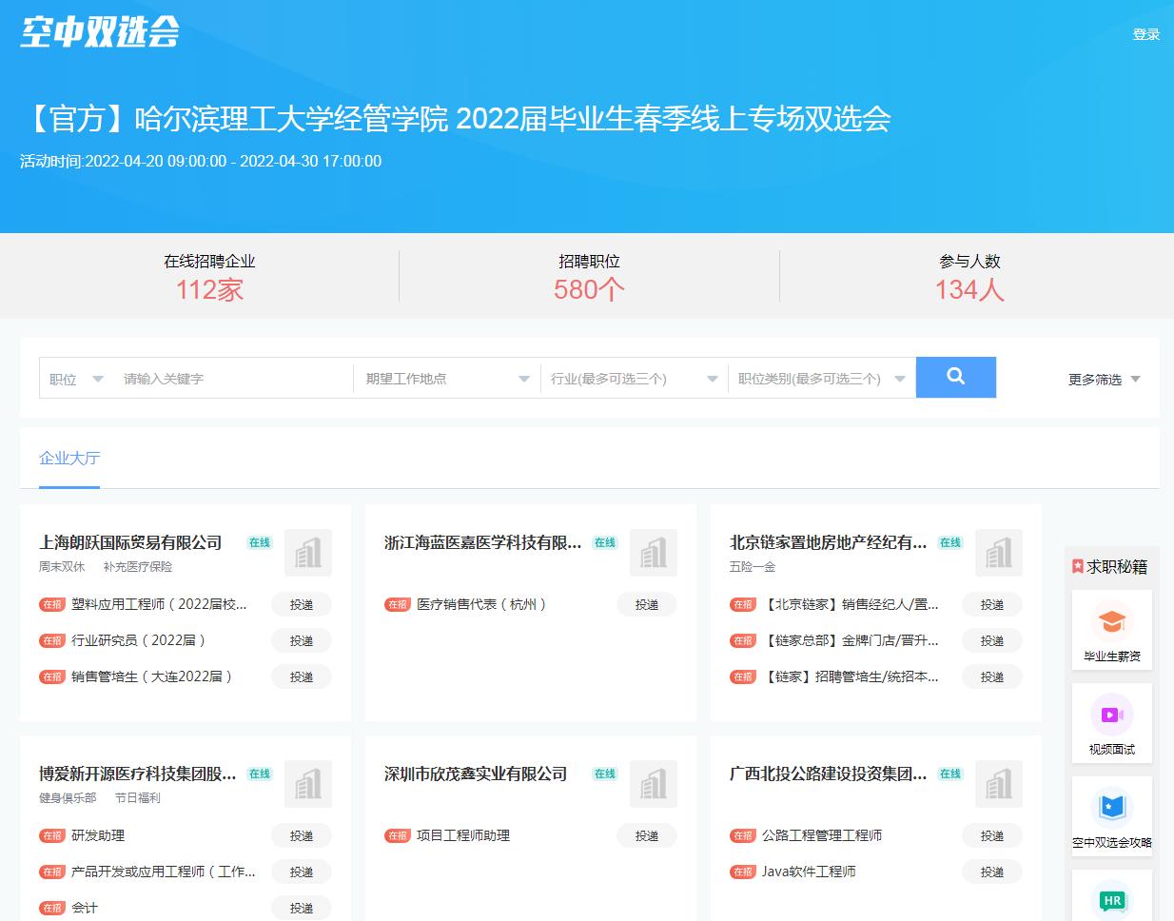Open the 行业研究员（2022届）job listing
The height and width of the screenshot is (921, 1174).
pyautogui.click(x=139, y=640)
